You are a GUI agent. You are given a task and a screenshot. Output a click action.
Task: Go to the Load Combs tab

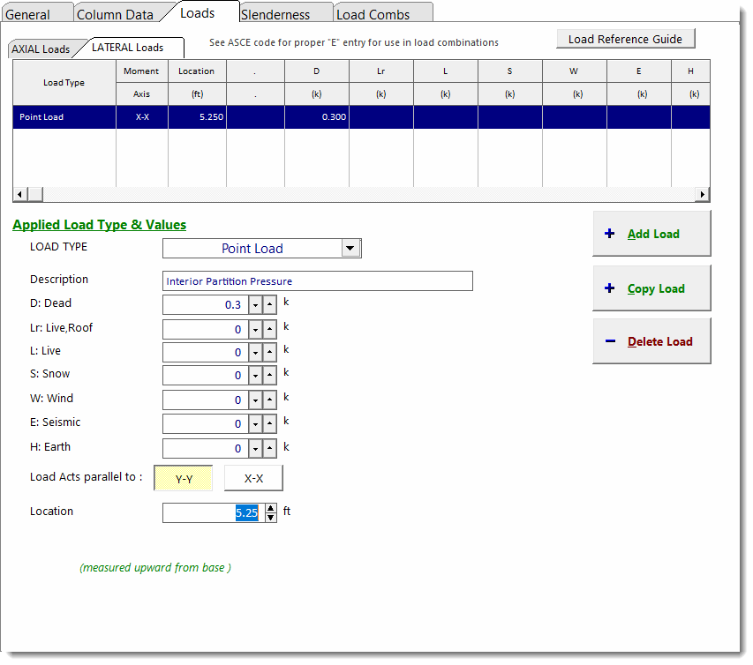click(373, 14)
